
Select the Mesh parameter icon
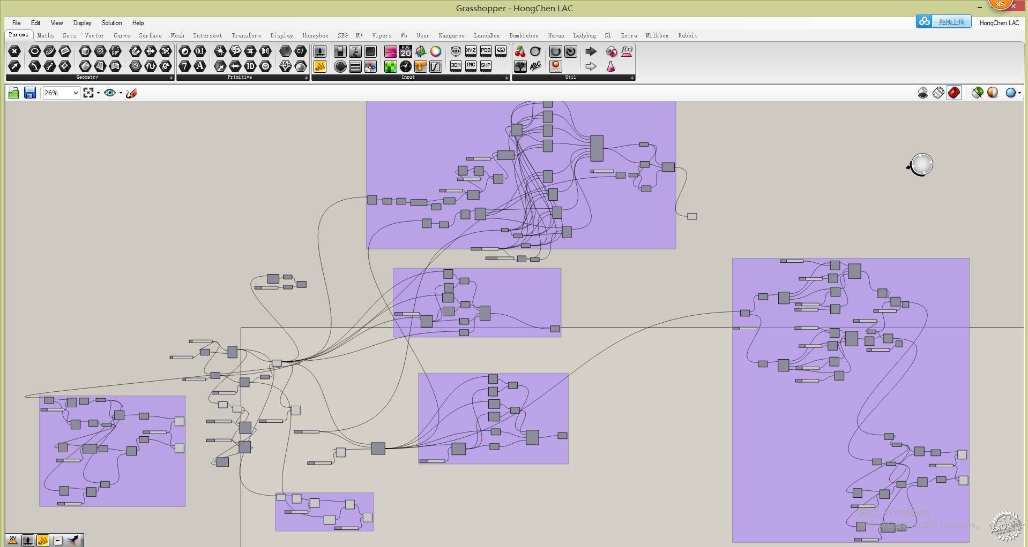tap(100, 51)
